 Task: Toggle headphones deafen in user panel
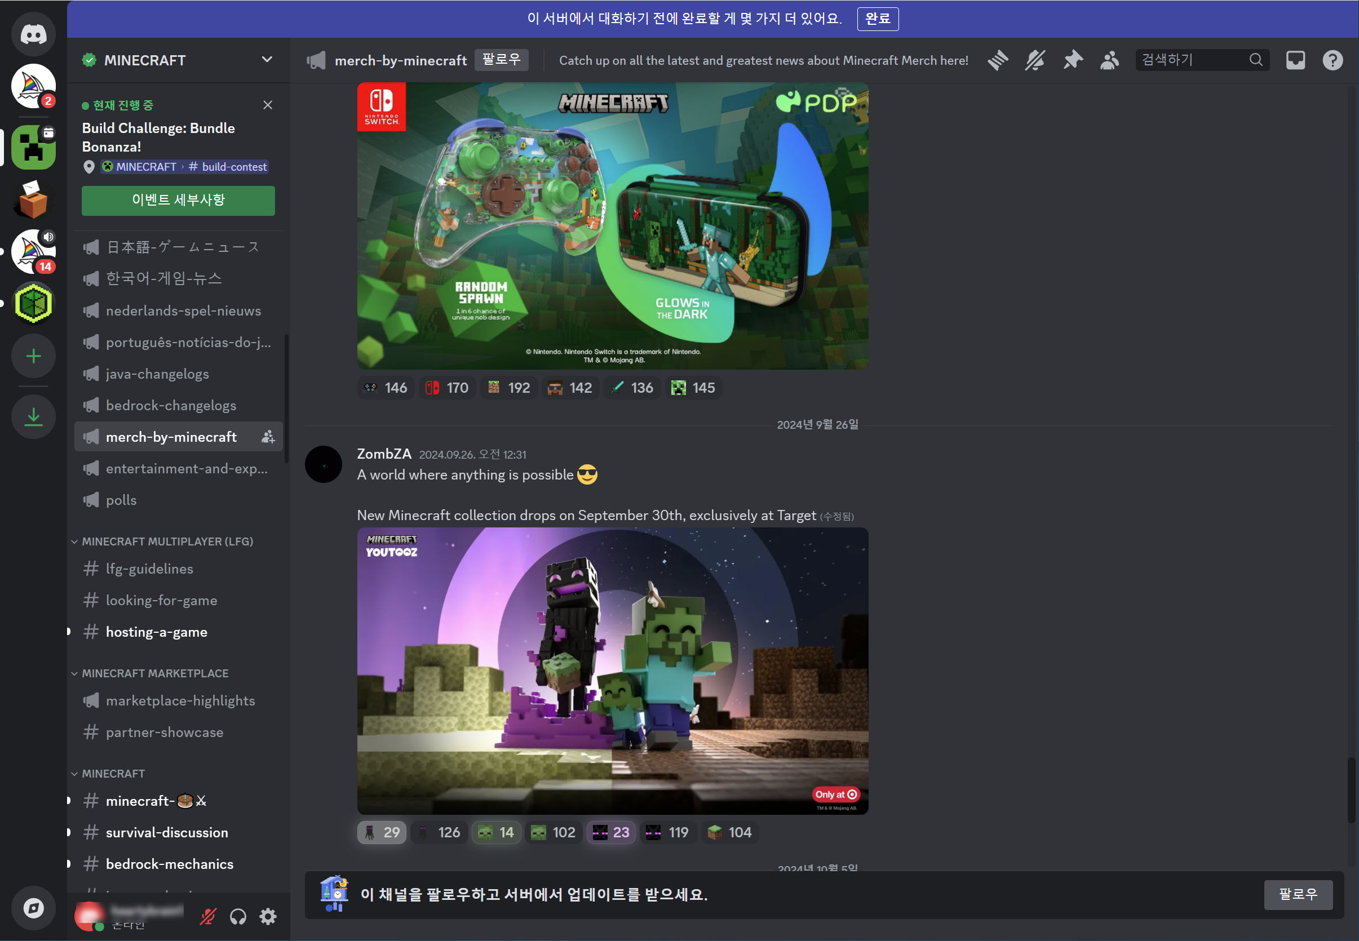238,916
